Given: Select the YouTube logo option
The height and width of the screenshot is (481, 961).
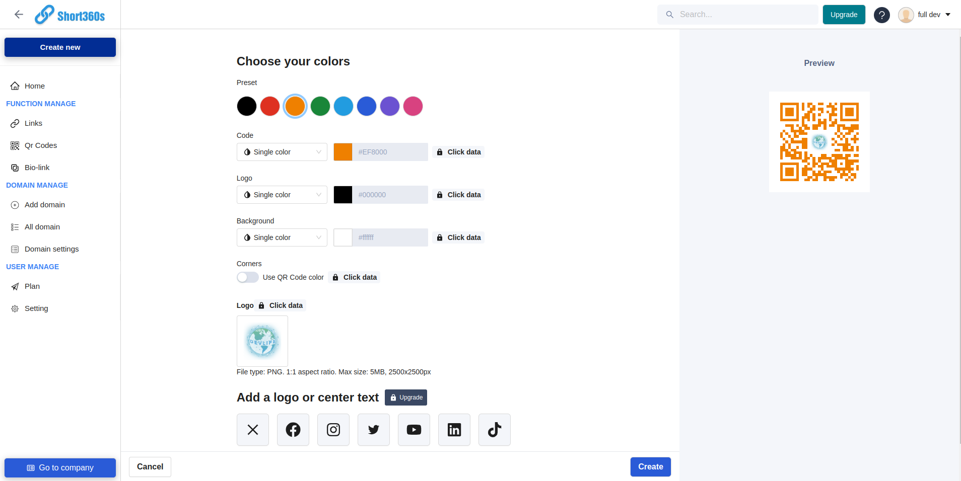Looking at the screenshot, I should [x=414, y=430].
